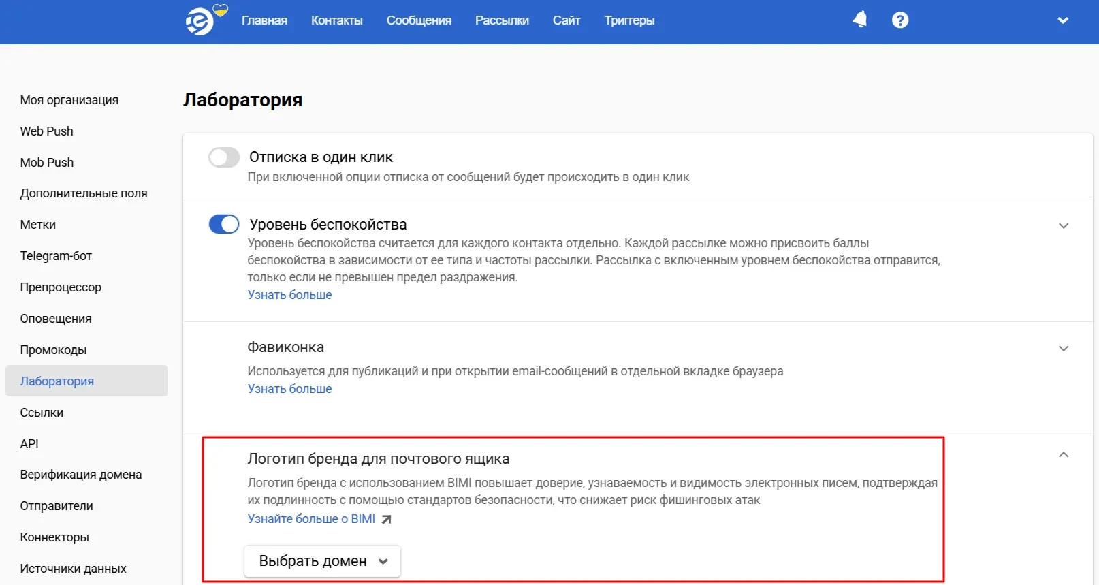This screenshot has height=585, width=1099.
Task: Follow Узнать больше link under Фавиконка
Action: pyautogui.click(x=289, y=389)
